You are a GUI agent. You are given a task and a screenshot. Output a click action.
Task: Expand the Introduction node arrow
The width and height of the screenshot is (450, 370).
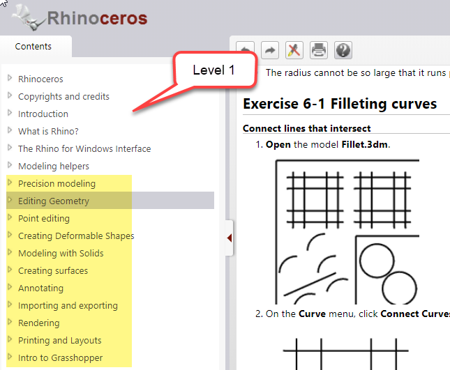tap(10, 113)
